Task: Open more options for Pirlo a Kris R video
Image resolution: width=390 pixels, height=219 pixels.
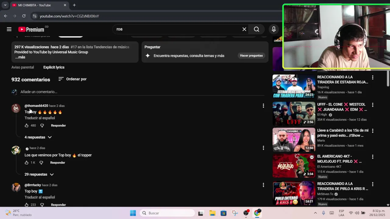Action: 372,184
